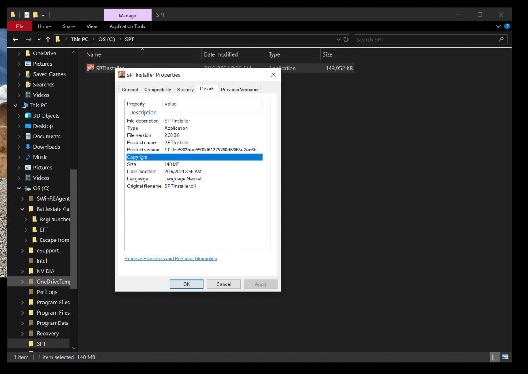Switch to the Home ribbon tab
This screenshot has width=528, height=374.
tap(45, 26)
